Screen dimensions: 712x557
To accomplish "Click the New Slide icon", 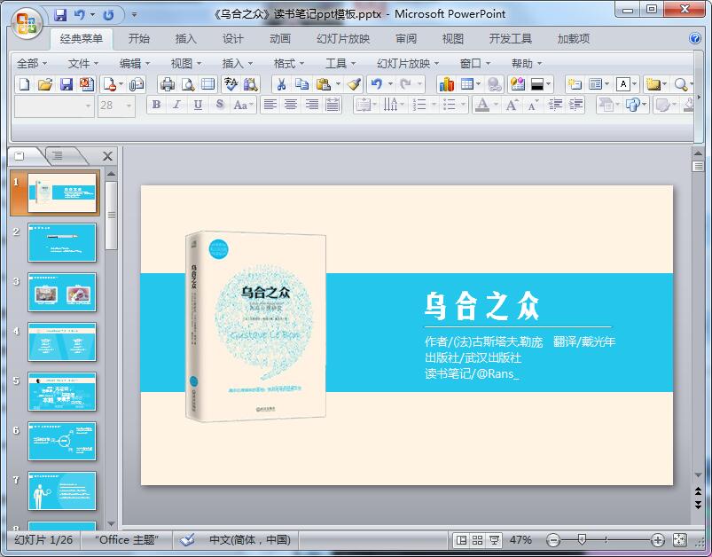I will tap(575, 84).
